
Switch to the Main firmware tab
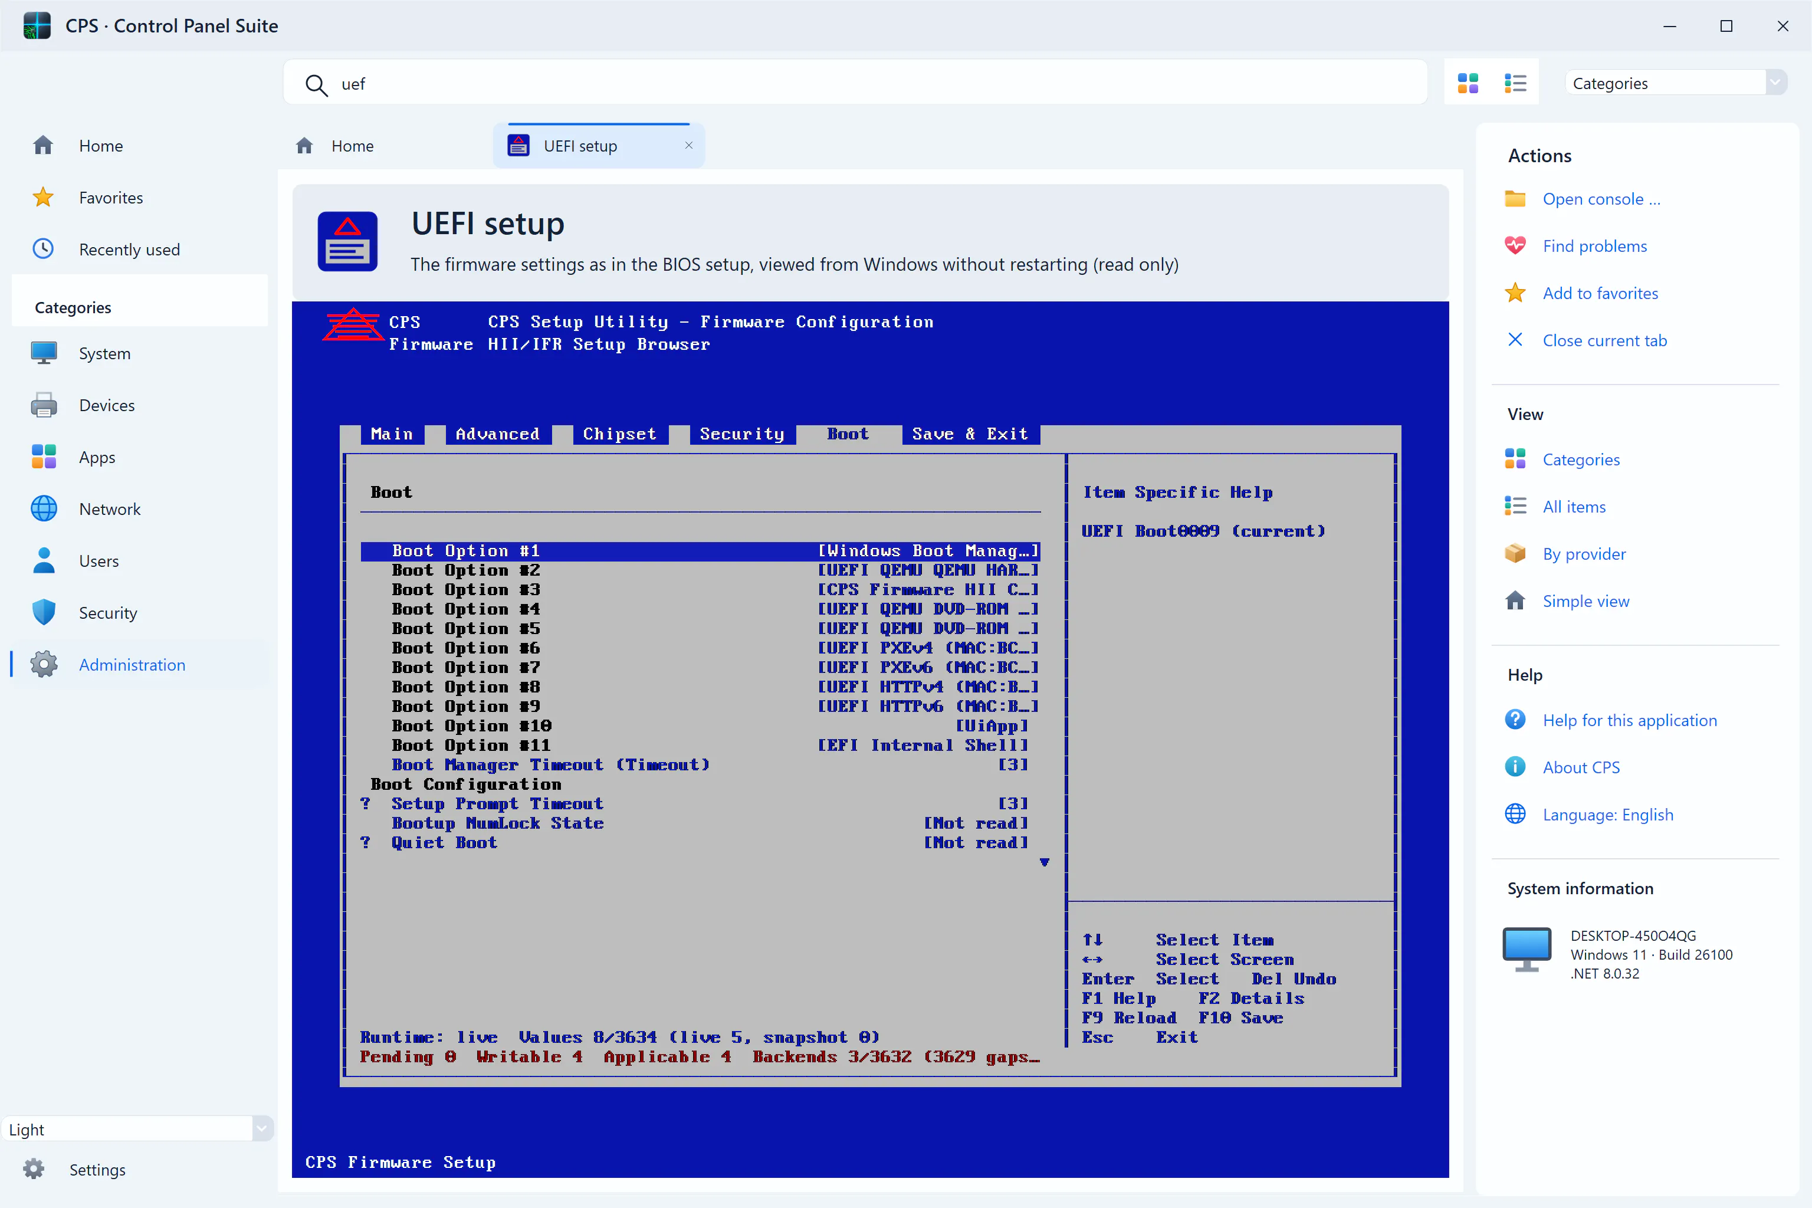pos(392,435)
